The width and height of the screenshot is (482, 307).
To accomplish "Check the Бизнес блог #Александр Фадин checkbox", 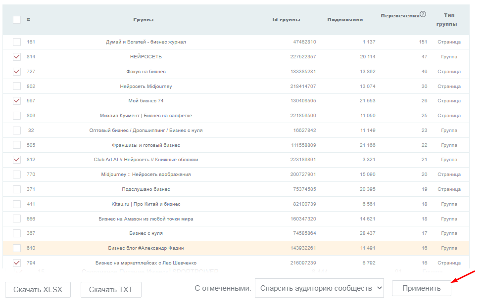I will click(17, 248).
